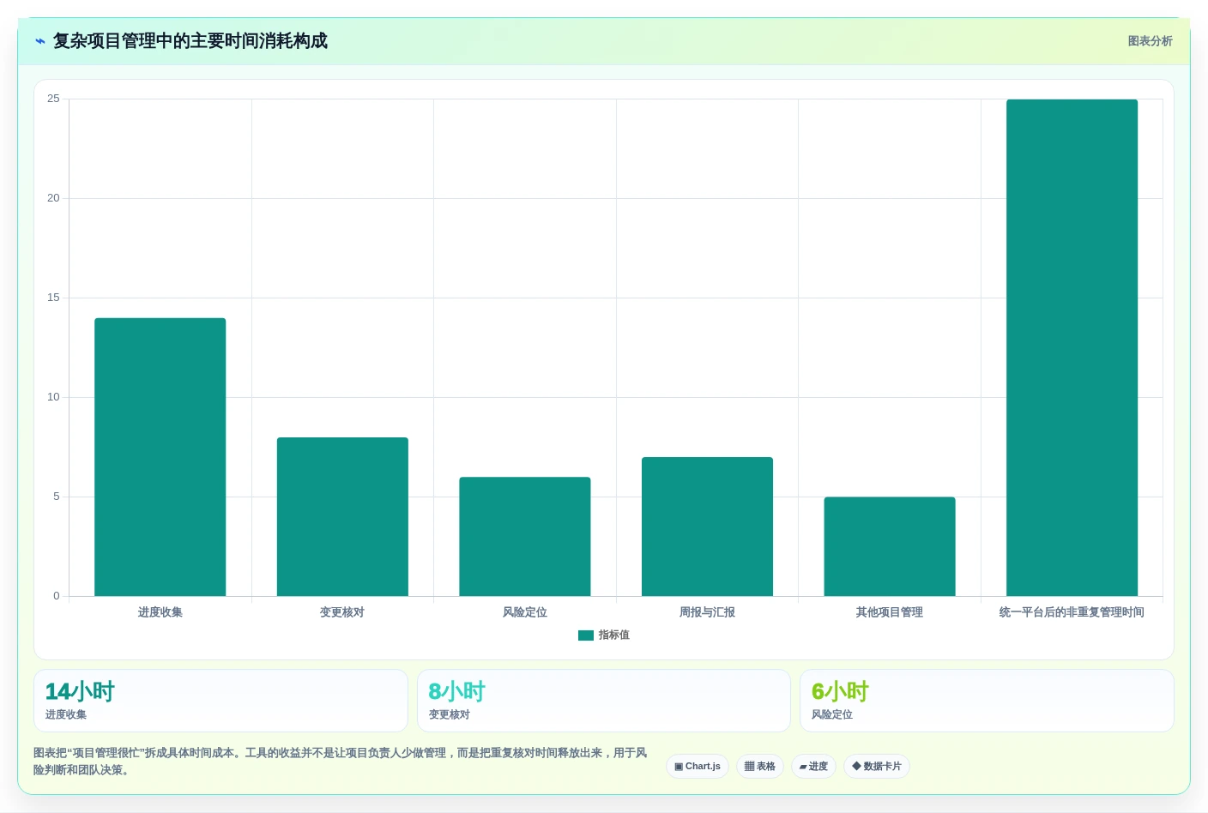Select the 周报与汇报 bar in the chart
Viewport: 1208px width, 813px height.
(707, 527)
